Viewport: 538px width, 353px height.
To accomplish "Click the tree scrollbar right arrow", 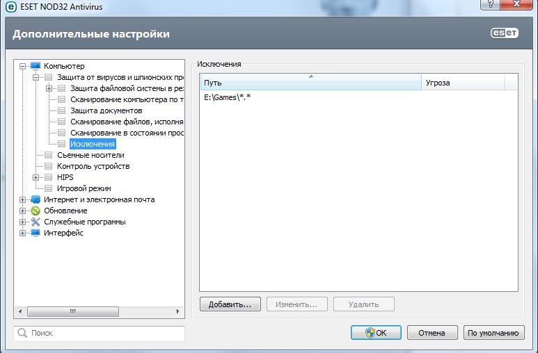I will click(177, 311).
